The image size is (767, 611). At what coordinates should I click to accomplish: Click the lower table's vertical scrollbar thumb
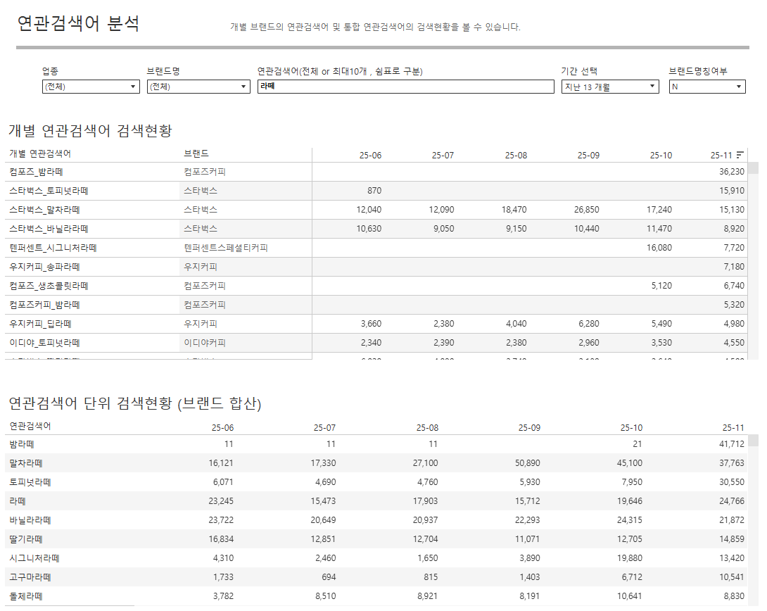[753, 441]
